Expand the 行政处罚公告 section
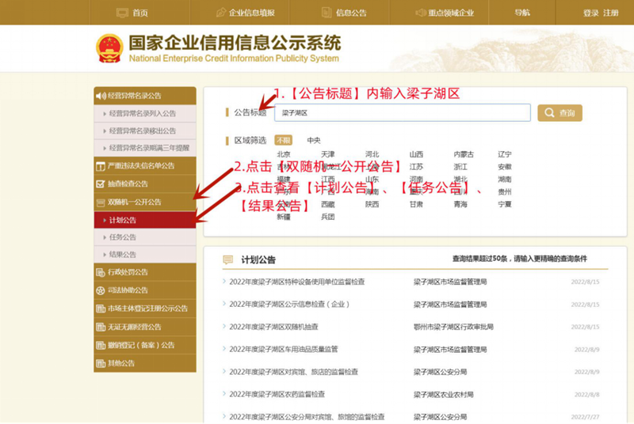The height and width of the screenshot is (424, 634). pyautogui.click(x=145, y=272)
